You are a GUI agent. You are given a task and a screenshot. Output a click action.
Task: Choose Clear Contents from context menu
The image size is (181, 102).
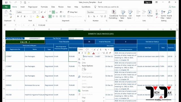pos(87,87)
